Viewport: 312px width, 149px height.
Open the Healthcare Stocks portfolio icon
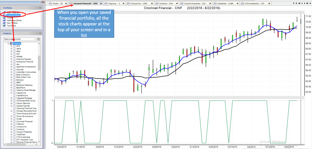click(4, 20)
